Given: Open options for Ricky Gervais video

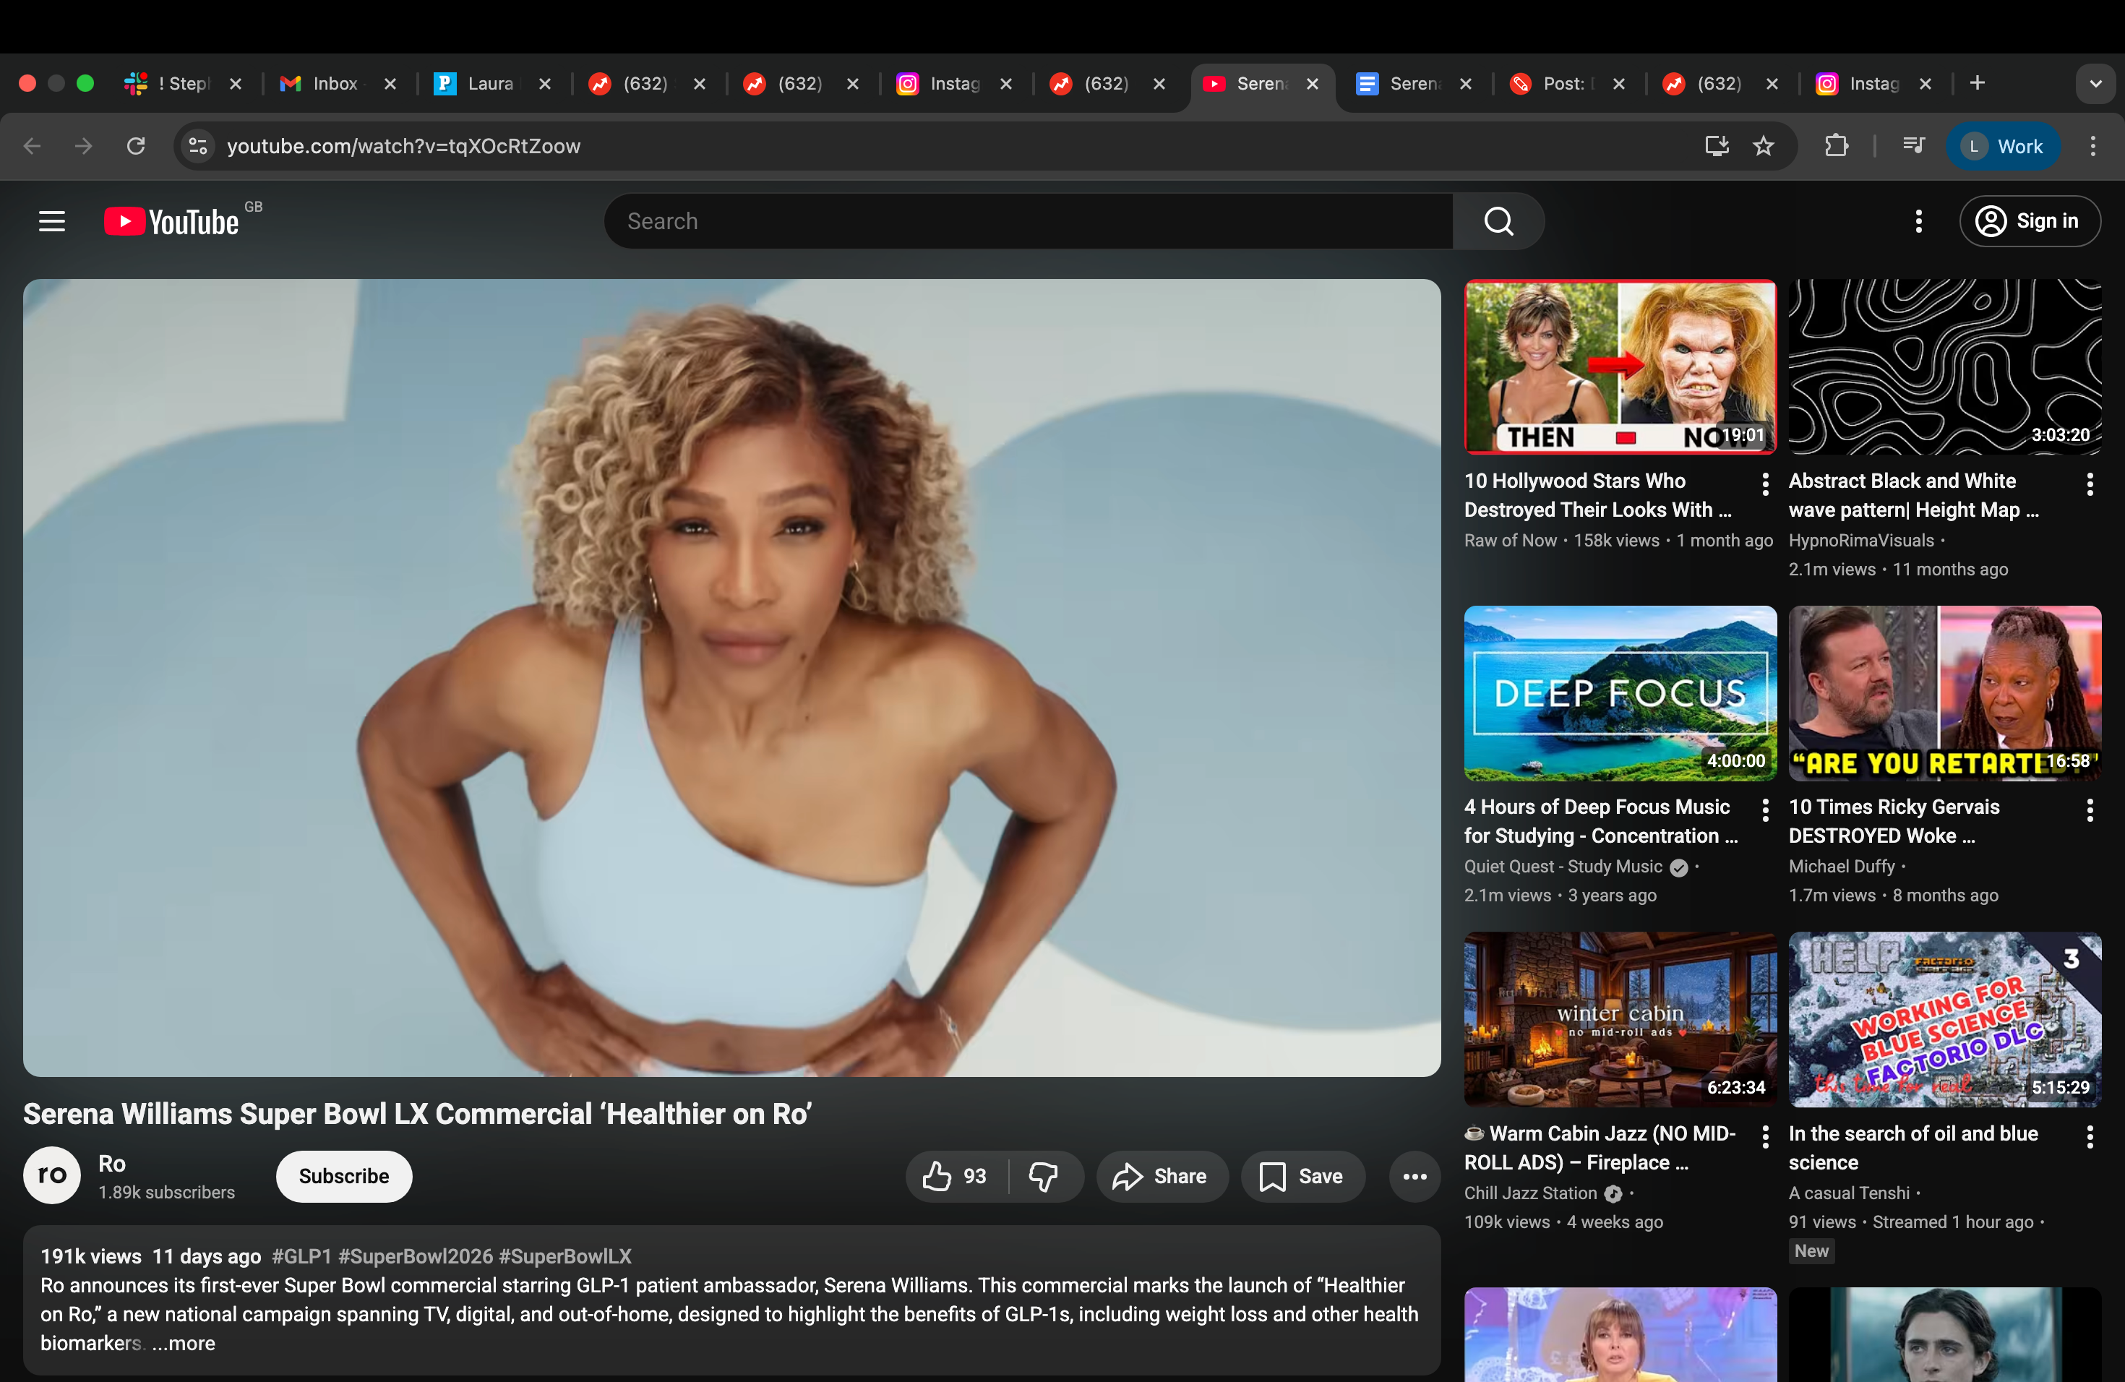Looking at the screenshot, I should tap(2090, 810).
